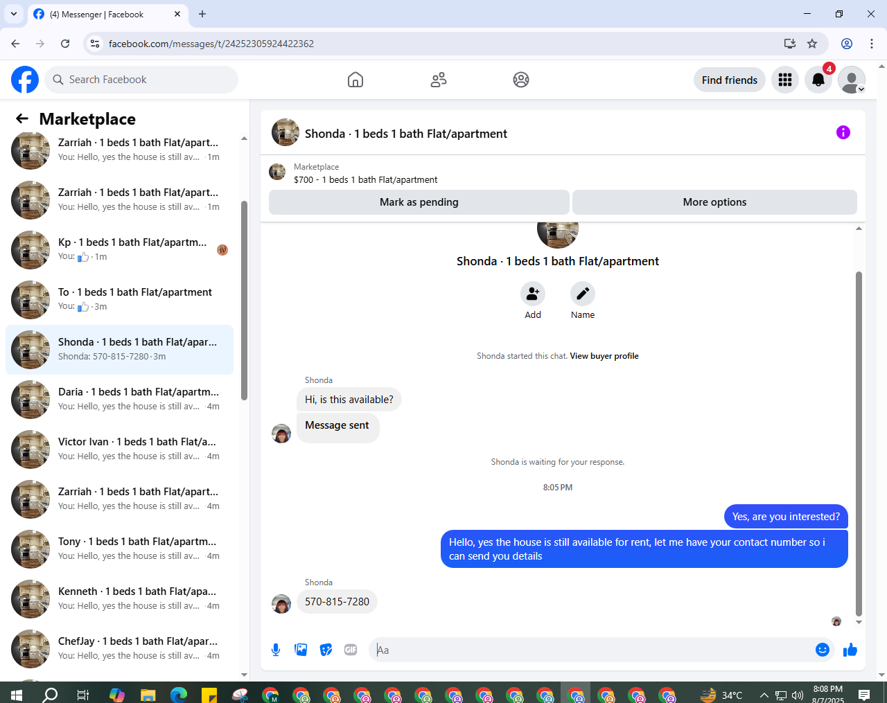Screen dimensions: 887x703
Task: Go back using the Marketplace arrow
Action: coord(22,118)
